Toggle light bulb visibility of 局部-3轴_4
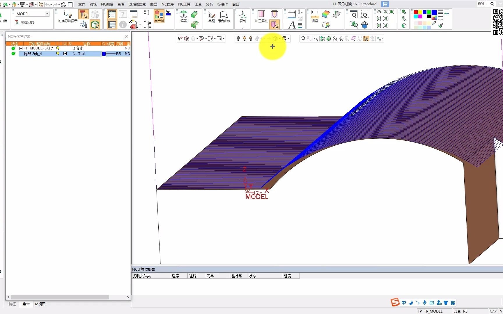This screenshot has height=314, width=503. [x=58, y=54]
